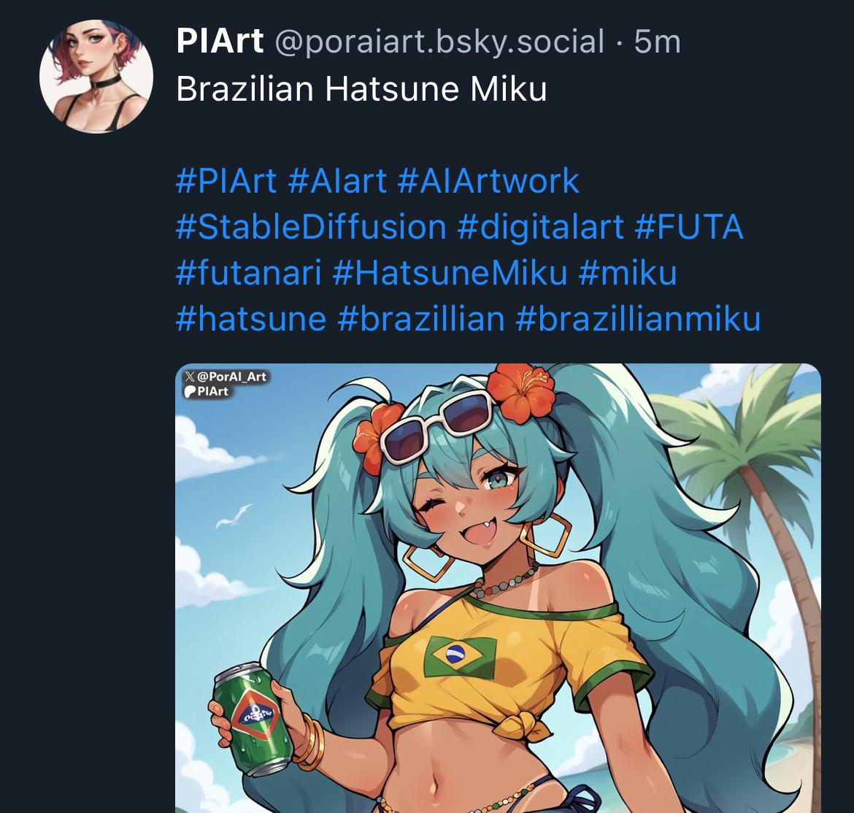The height and width of the screenshot is (813, 854).
Task: Open the #StableDiffusion hashtag
Action: click(311, 227)
